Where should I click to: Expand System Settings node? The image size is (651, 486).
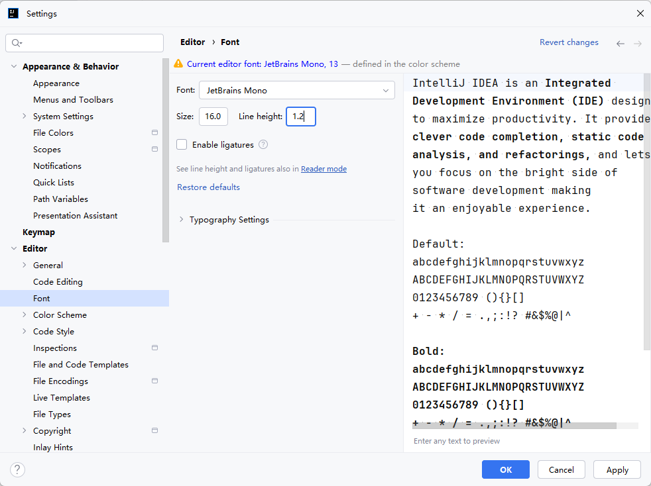coord(24,116)
